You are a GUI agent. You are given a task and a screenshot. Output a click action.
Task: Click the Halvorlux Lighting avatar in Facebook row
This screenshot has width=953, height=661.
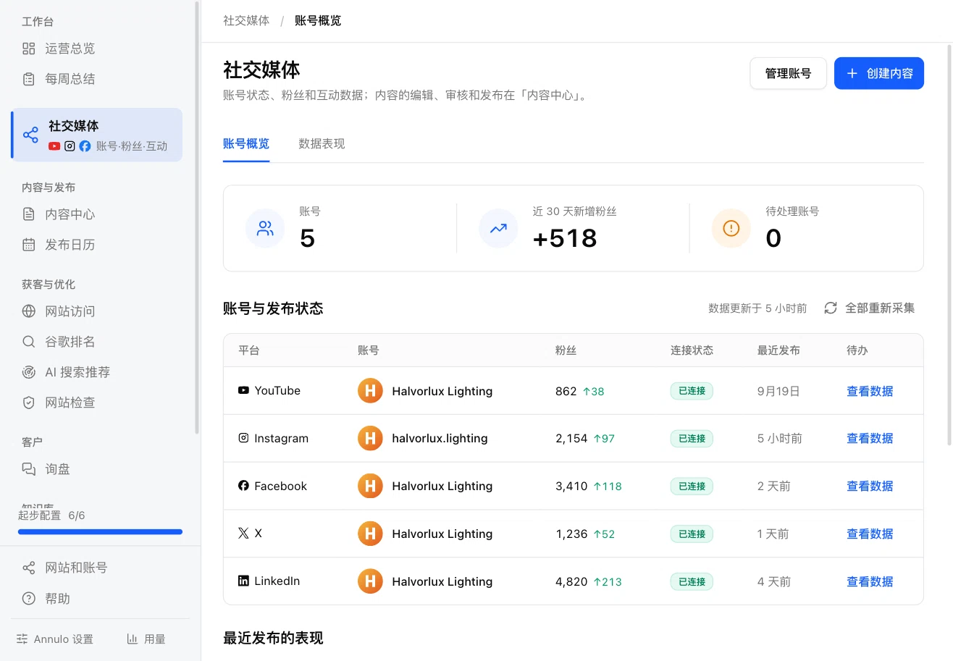[370, 486]
